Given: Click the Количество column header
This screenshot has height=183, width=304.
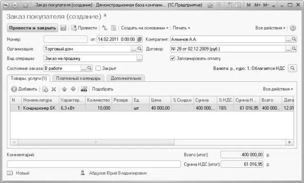Looking at the screenshot, I should click(98, 100).
